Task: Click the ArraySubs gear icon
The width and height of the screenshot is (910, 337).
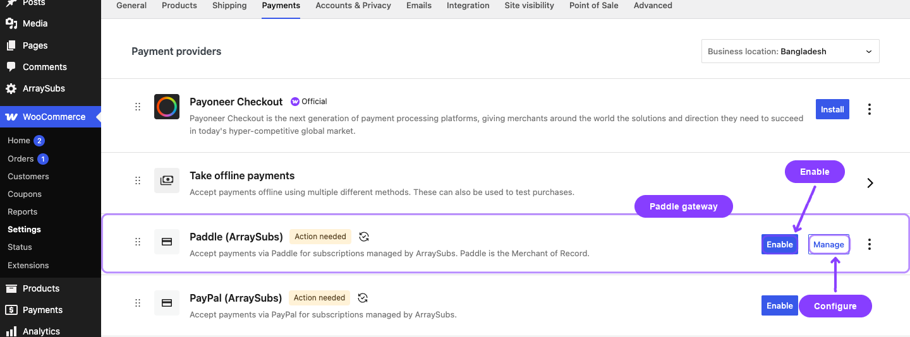Action: (11, 88)
